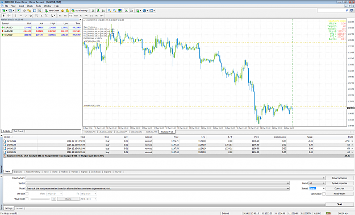The width and height of the screenshot is (355, 215).
Task: Select the cursor arrow tool
Action: [x=3, y=16]
